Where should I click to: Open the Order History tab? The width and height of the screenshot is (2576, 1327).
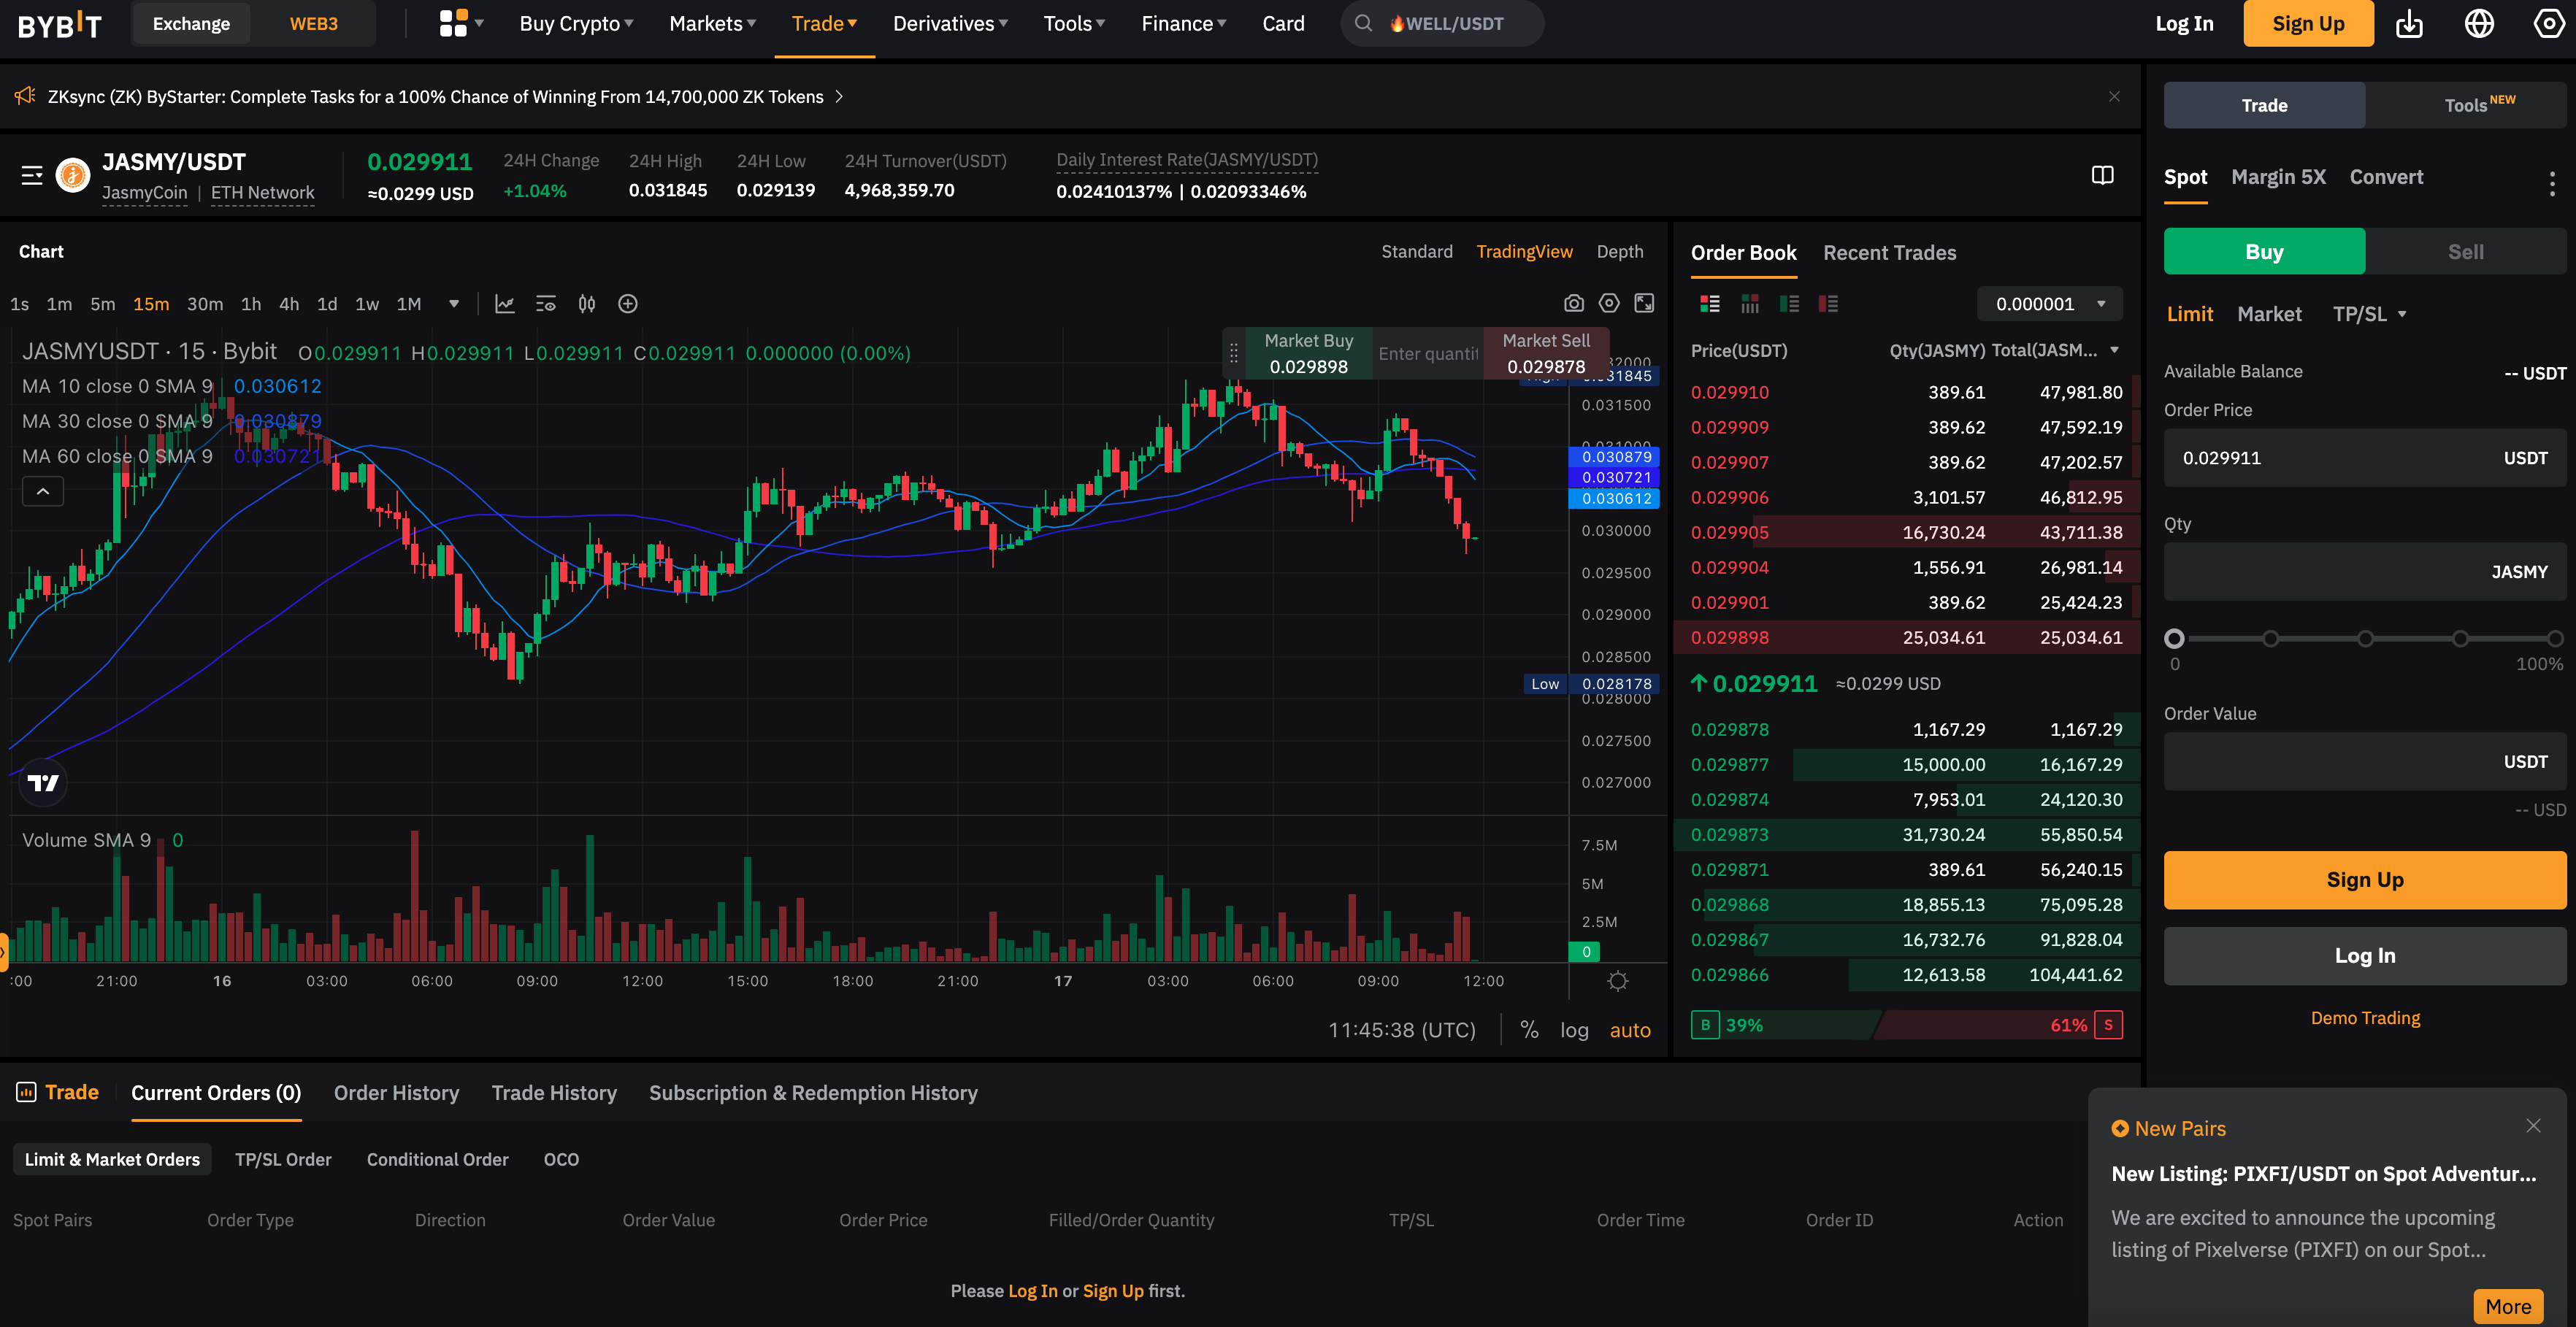396,1093
